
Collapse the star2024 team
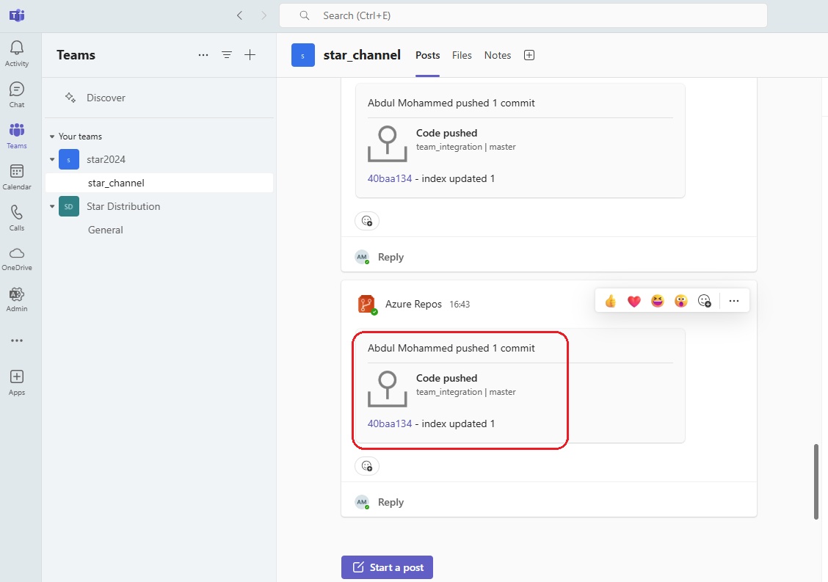[51, 159]
